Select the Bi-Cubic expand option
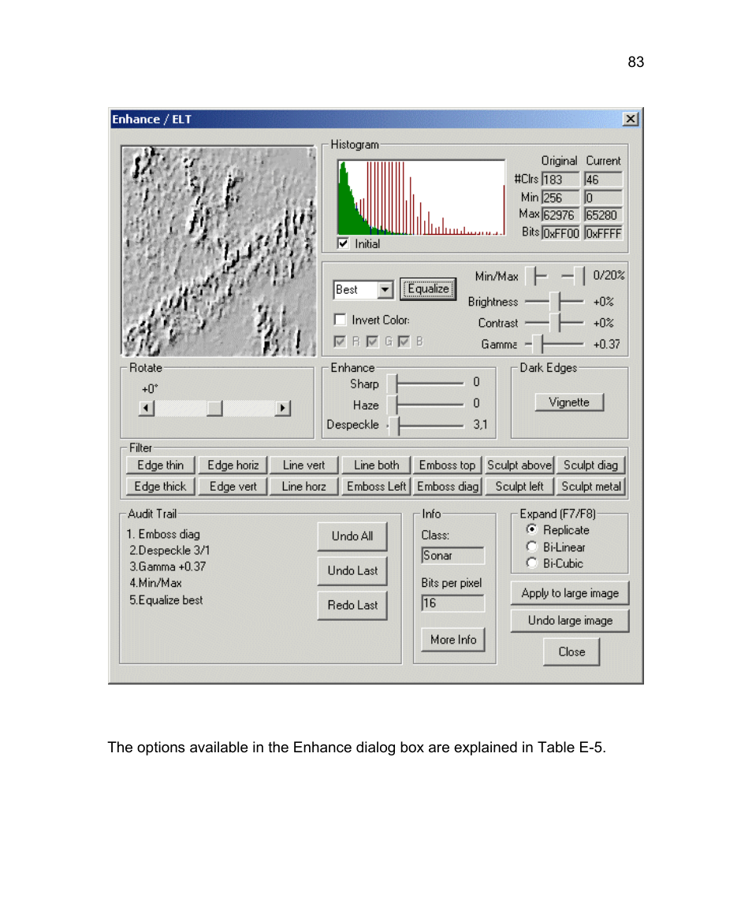The width and height of the screenshot is (752, 913). [x=531, y=564]
